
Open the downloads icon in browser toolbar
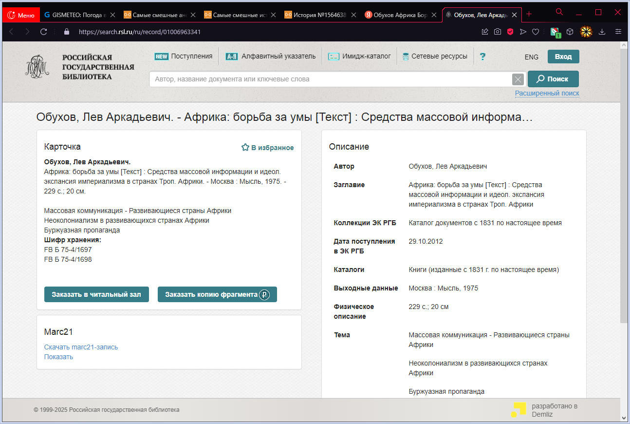tap(602, 32)
